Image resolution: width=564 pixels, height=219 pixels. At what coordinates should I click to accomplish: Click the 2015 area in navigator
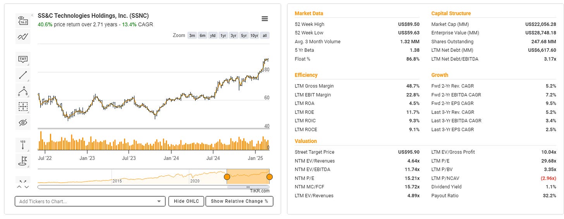[x=117, y=181]
